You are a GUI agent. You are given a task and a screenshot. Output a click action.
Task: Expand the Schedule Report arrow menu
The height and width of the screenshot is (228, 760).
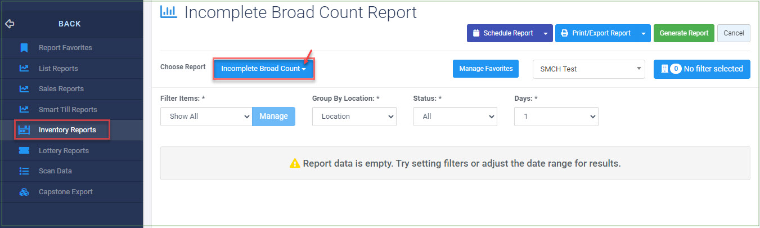pyautogui.click(x=545, y=33)
